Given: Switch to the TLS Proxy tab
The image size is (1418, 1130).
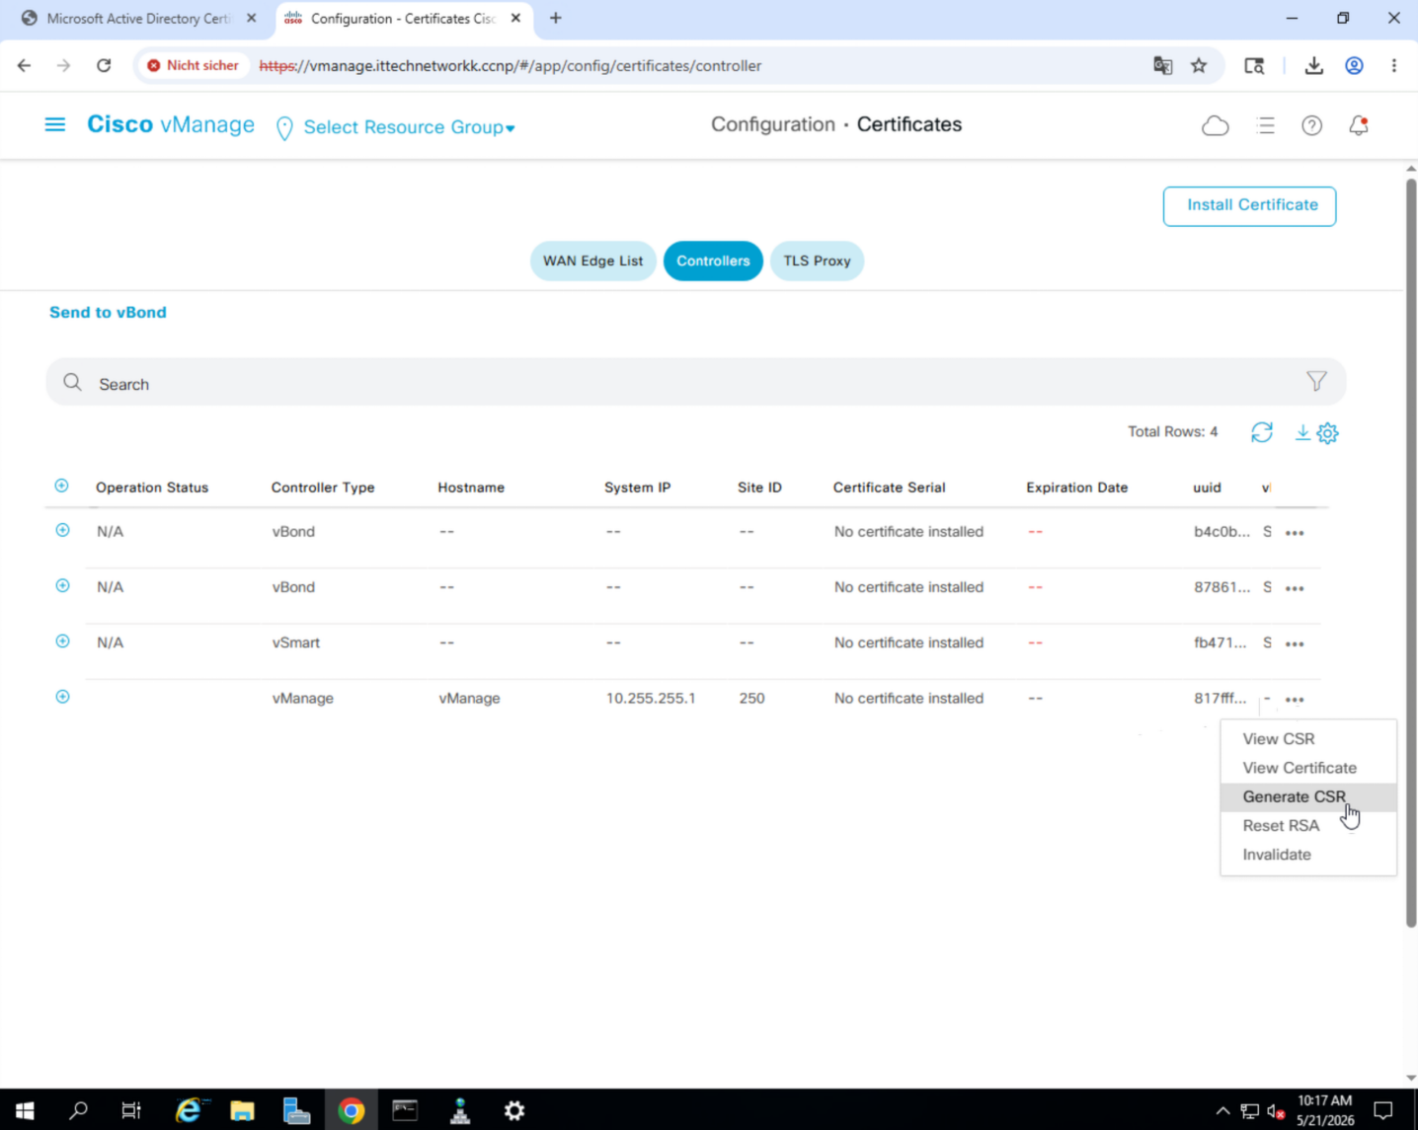Looking at the screenshot, I should pos(817,261).
